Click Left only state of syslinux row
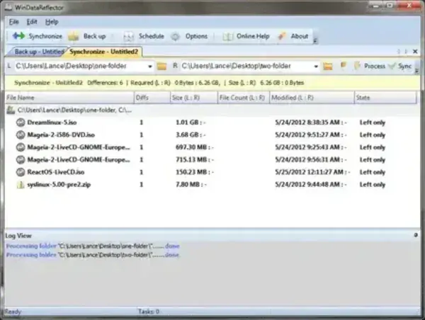Viewport: 425px width, 320px height. click(x=373, y=185)
